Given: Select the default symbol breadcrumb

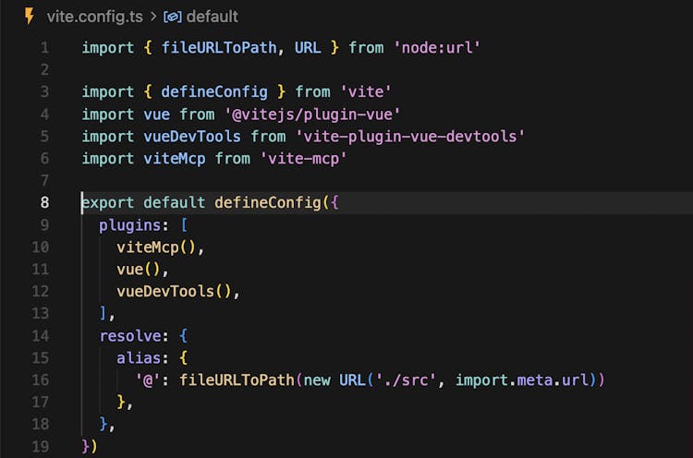Looking at the screenshot, I should 212,17.
